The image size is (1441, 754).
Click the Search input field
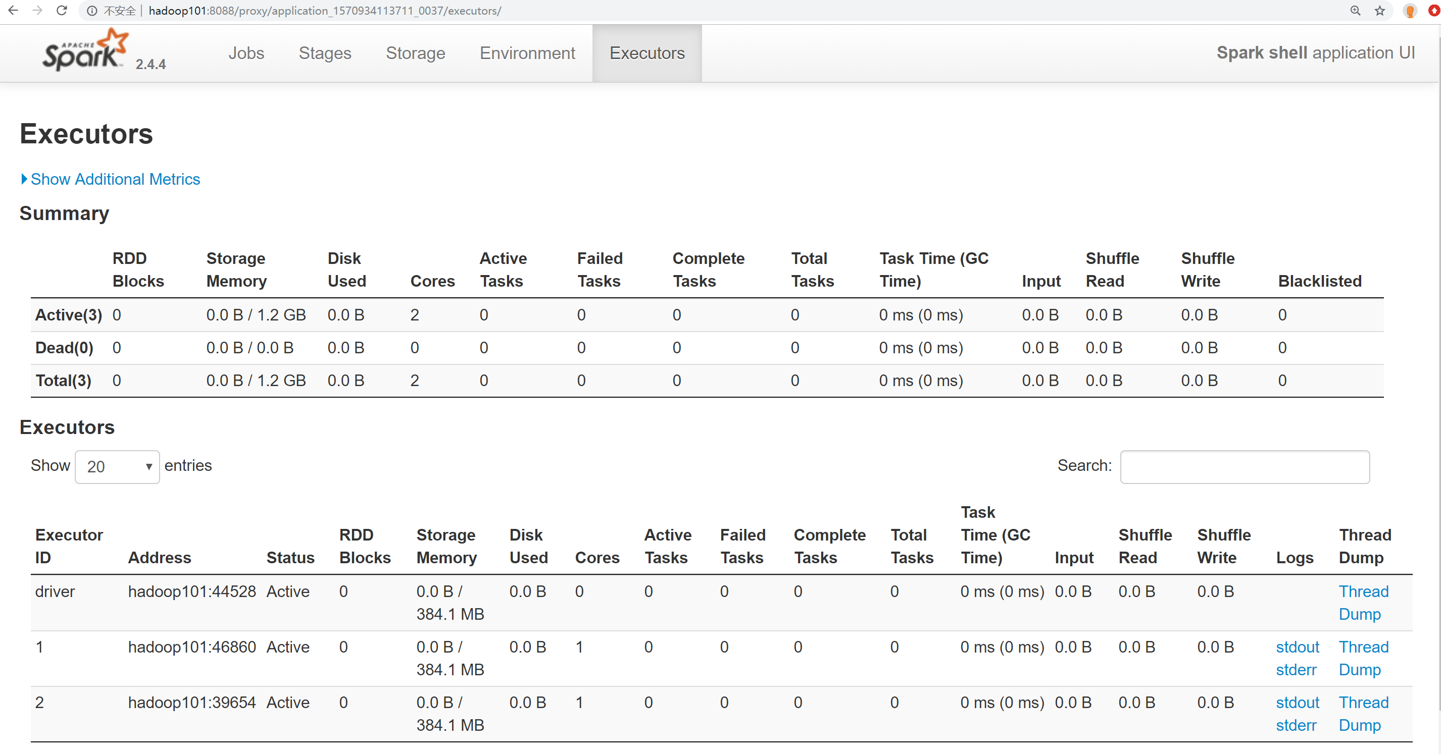1245,467
